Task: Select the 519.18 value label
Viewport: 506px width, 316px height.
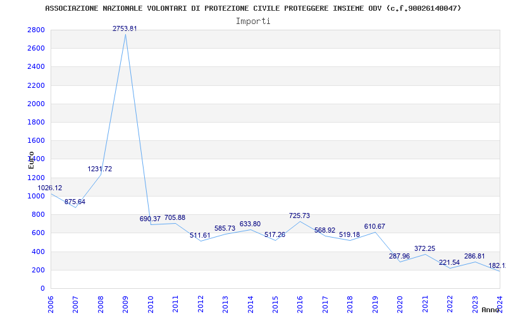Action: 350,234
